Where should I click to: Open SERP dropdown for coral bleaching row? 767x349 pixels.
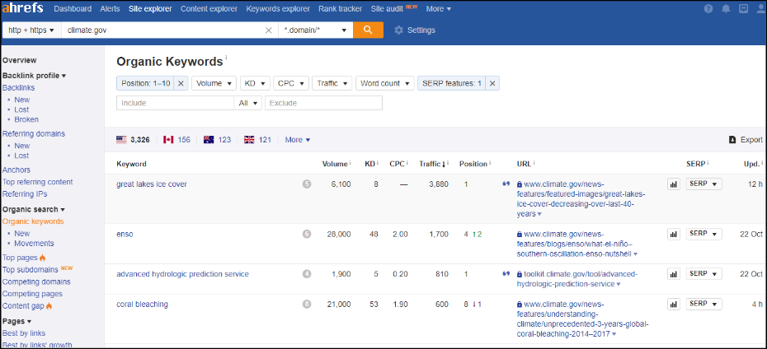click(703, 304)
